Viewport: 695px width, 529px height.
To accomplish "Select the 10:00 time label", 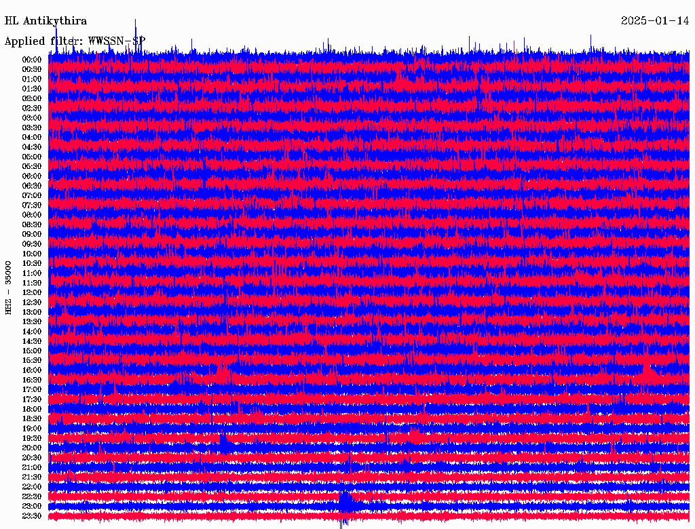I will (x=32, y=254).
